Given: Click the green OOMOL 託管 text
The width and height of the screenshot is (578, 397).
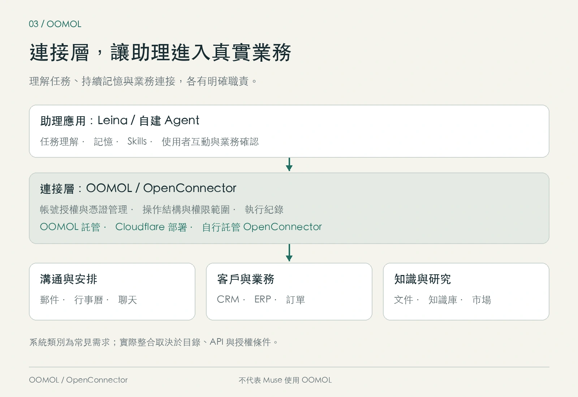Looking at the screenshot, I should 70,227.
